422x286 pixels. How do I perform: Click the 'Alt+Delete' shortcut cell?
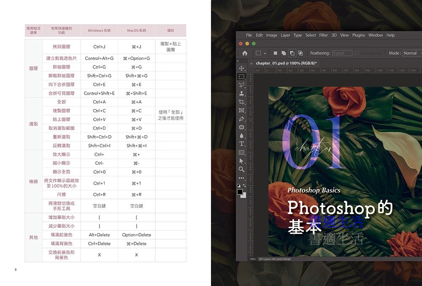(x=99, y=235)
